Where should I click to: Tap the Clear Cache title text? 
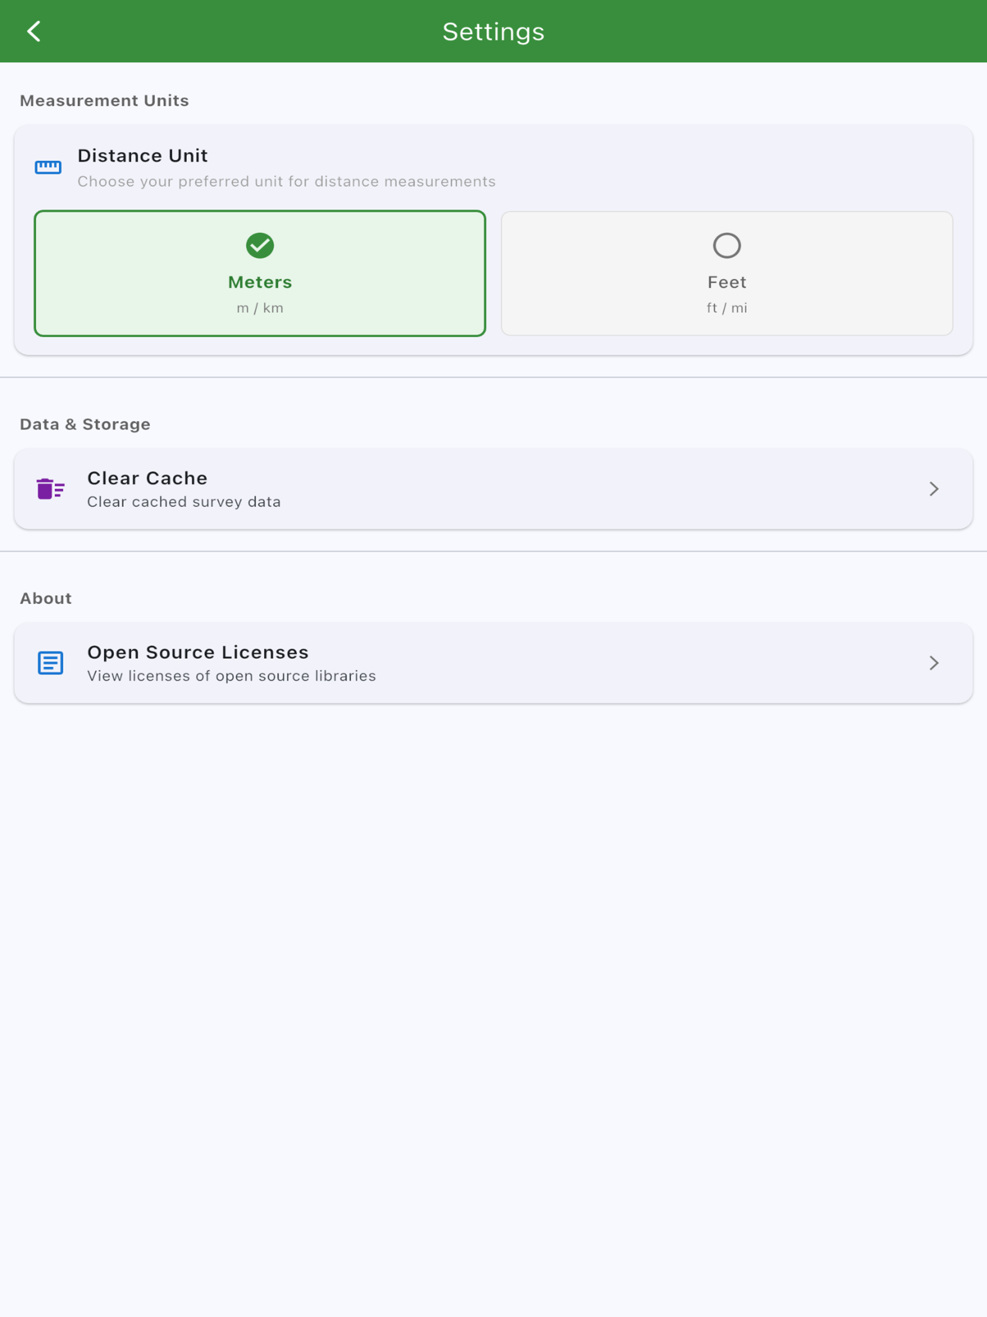click(147, 478)
